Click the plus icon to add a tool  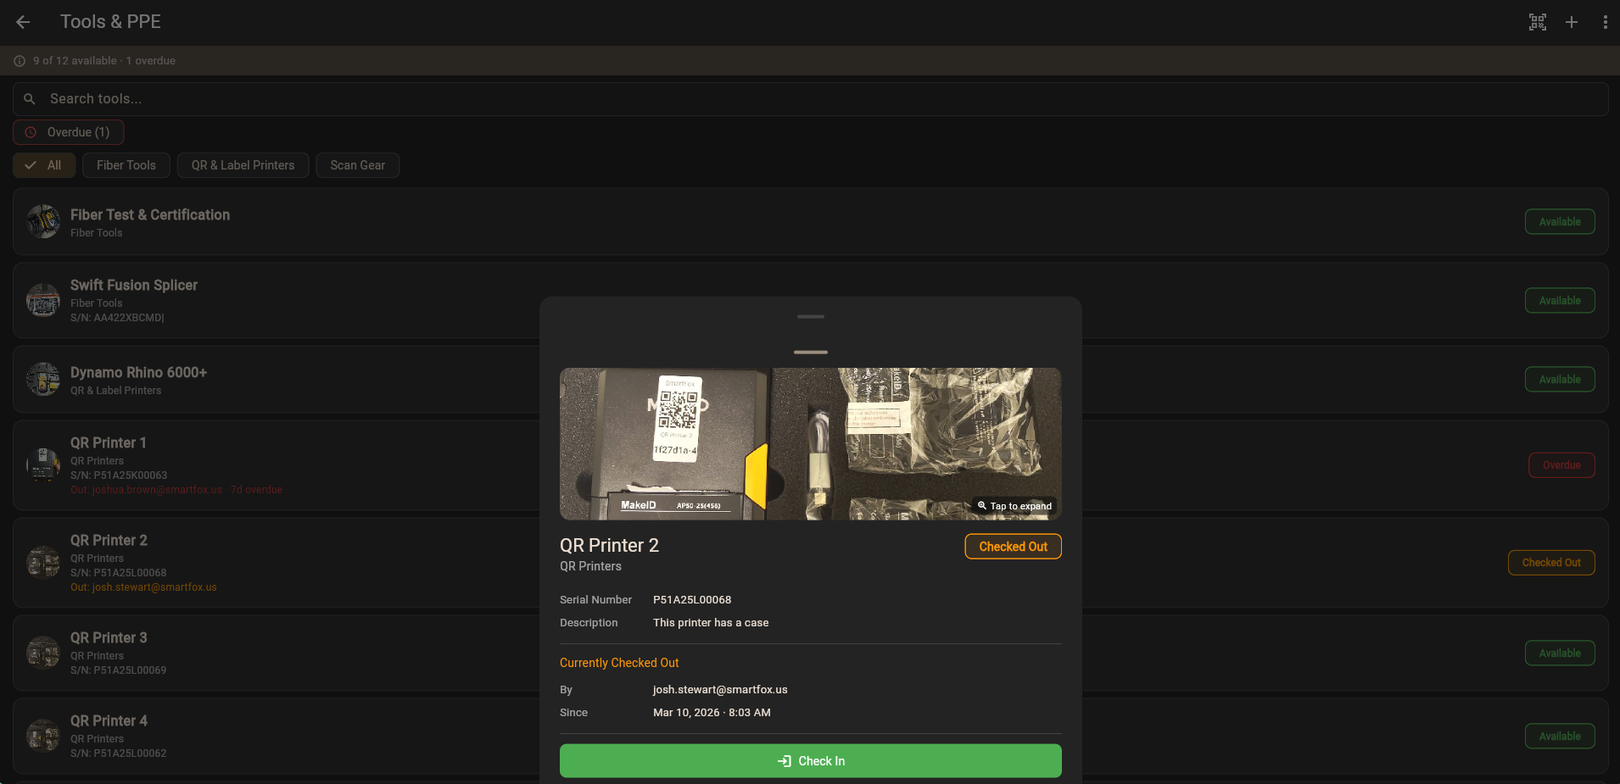(1571, 22)
